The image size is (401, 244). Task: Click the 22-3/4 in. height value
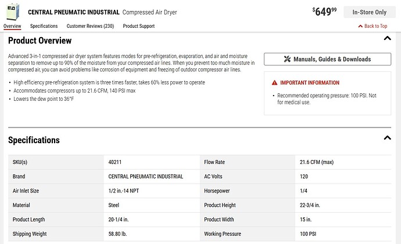(x=310, y=205)
